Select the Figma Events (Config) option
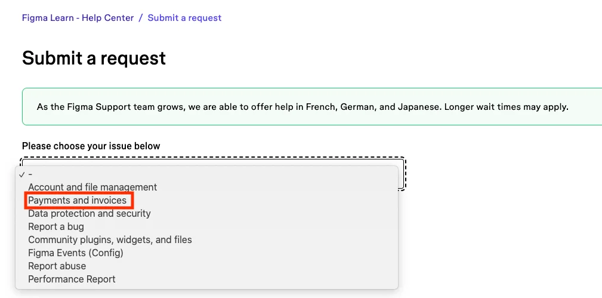This screenshot has width=602, height=298. click(x=76, y=253)
